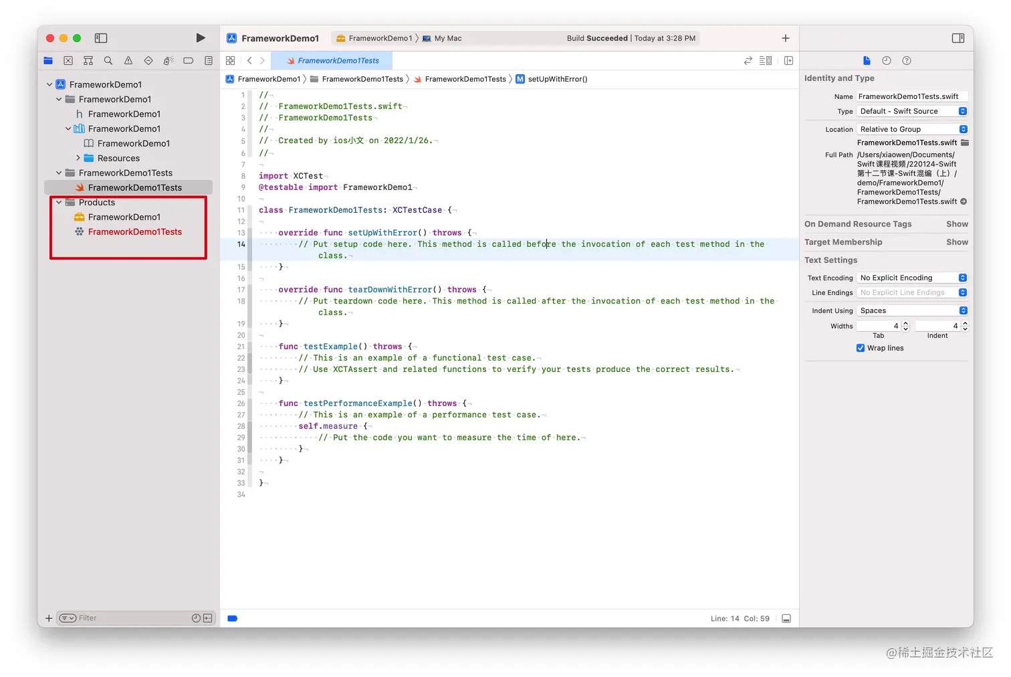Expand the Resources folder
The image size is (1011, 677).
click(x=78, y=158)
